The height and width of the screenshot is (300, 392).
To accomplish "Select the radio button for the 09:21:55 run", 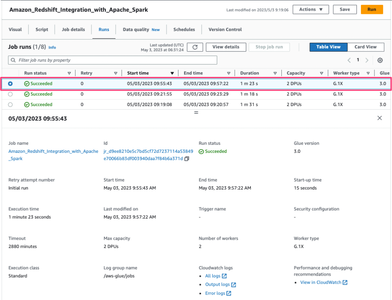I will tap(10, 94).
